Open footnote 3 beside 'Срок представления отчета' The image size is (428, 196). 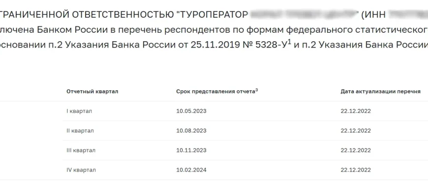click(x=257, y=90)
